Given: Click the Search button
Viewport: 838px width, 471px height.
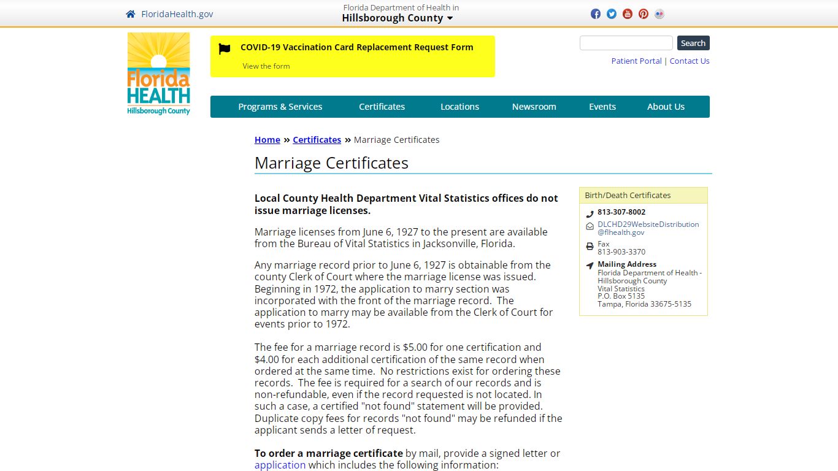Looking at the screenshot, I should (693, 43).
